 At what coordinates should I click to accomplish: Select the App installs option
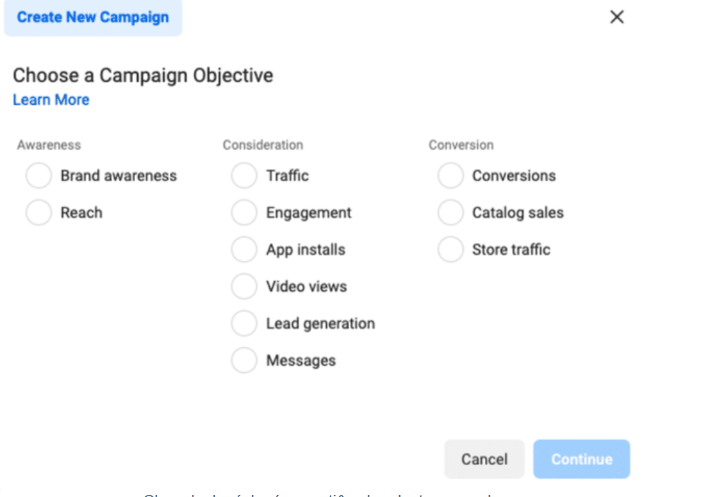click(244, 250)
